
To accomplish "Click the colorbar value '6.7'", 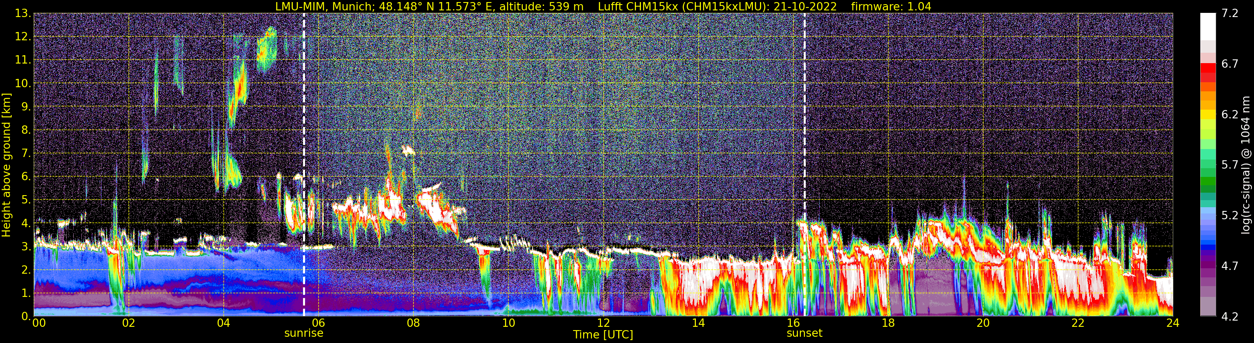I will pos(1230,64).
